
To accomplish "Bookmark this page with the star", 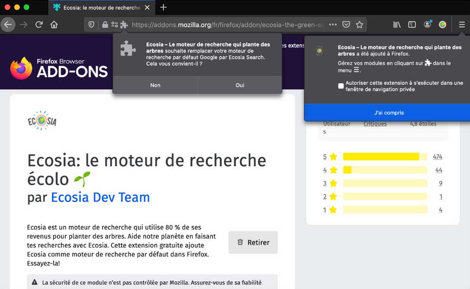I will 359,25.
